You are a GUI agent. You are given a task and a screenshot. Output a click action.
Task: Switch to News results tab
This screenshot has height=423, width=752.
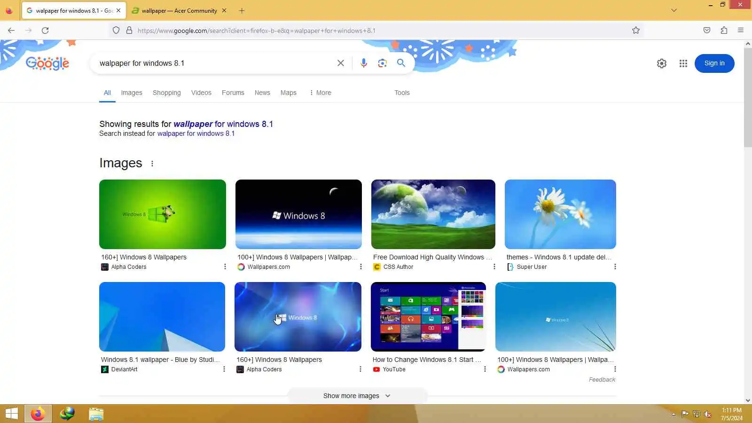click(262, 93)
